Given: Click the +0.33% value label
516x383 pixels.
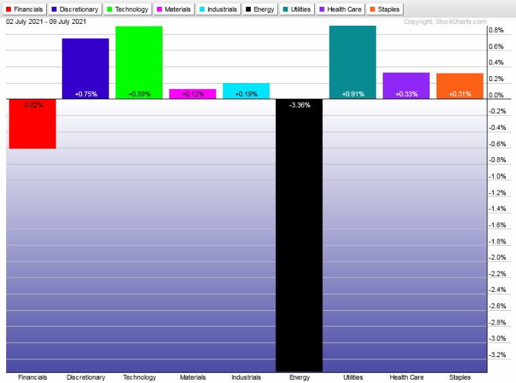Looking at the screenshot, I should pos(407,94).
